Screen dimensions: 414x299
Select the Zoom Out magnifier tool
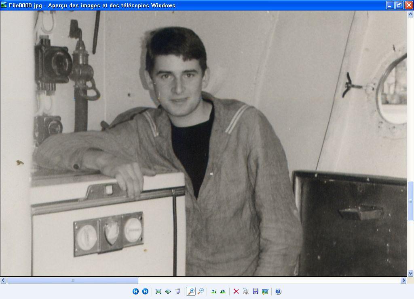[201, 291]
